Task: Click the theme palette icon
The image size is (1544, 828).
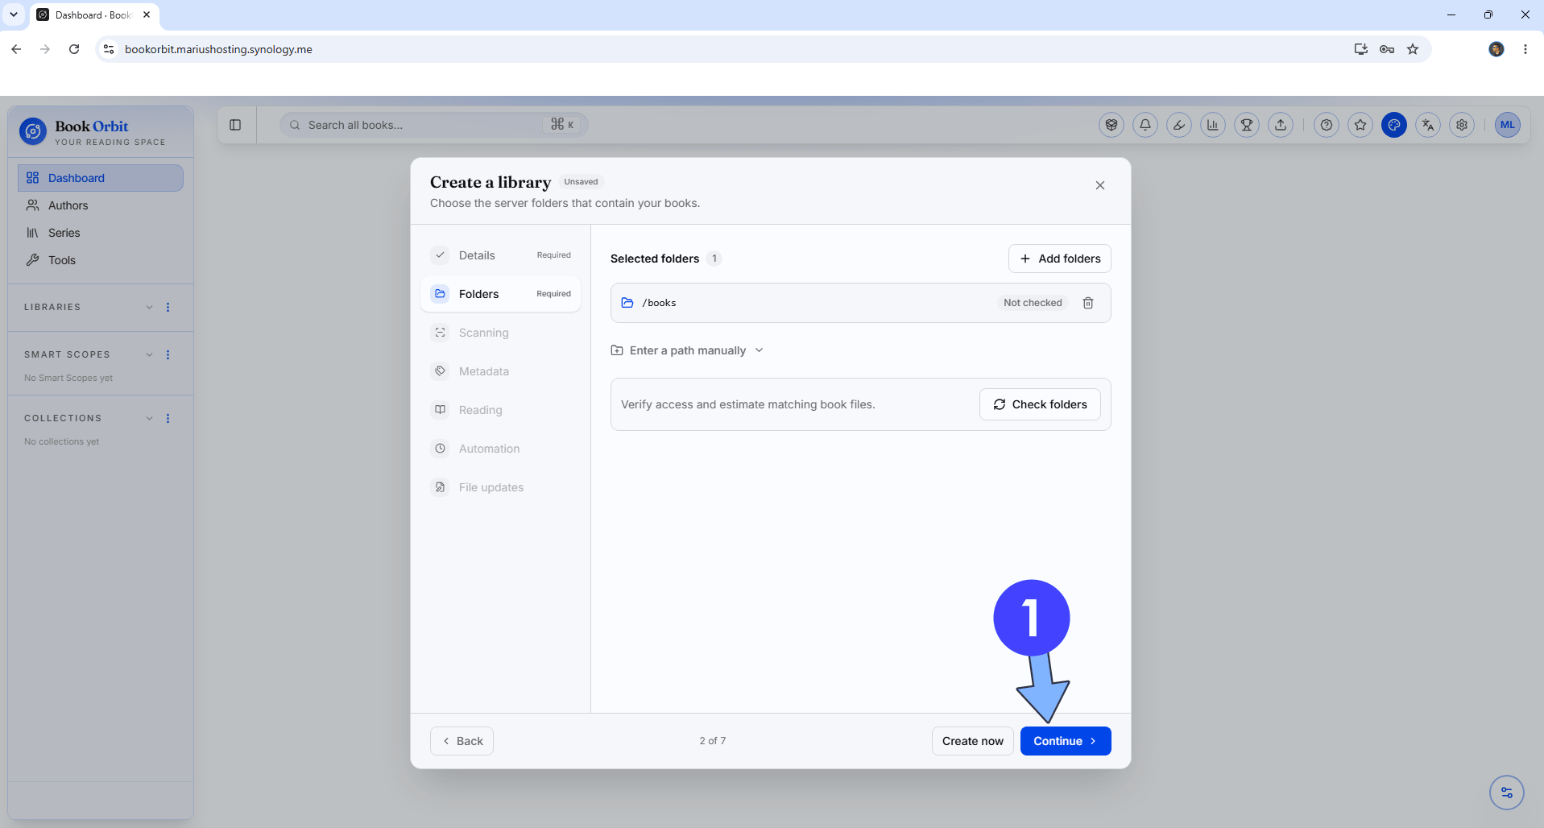Action: 1394,125
